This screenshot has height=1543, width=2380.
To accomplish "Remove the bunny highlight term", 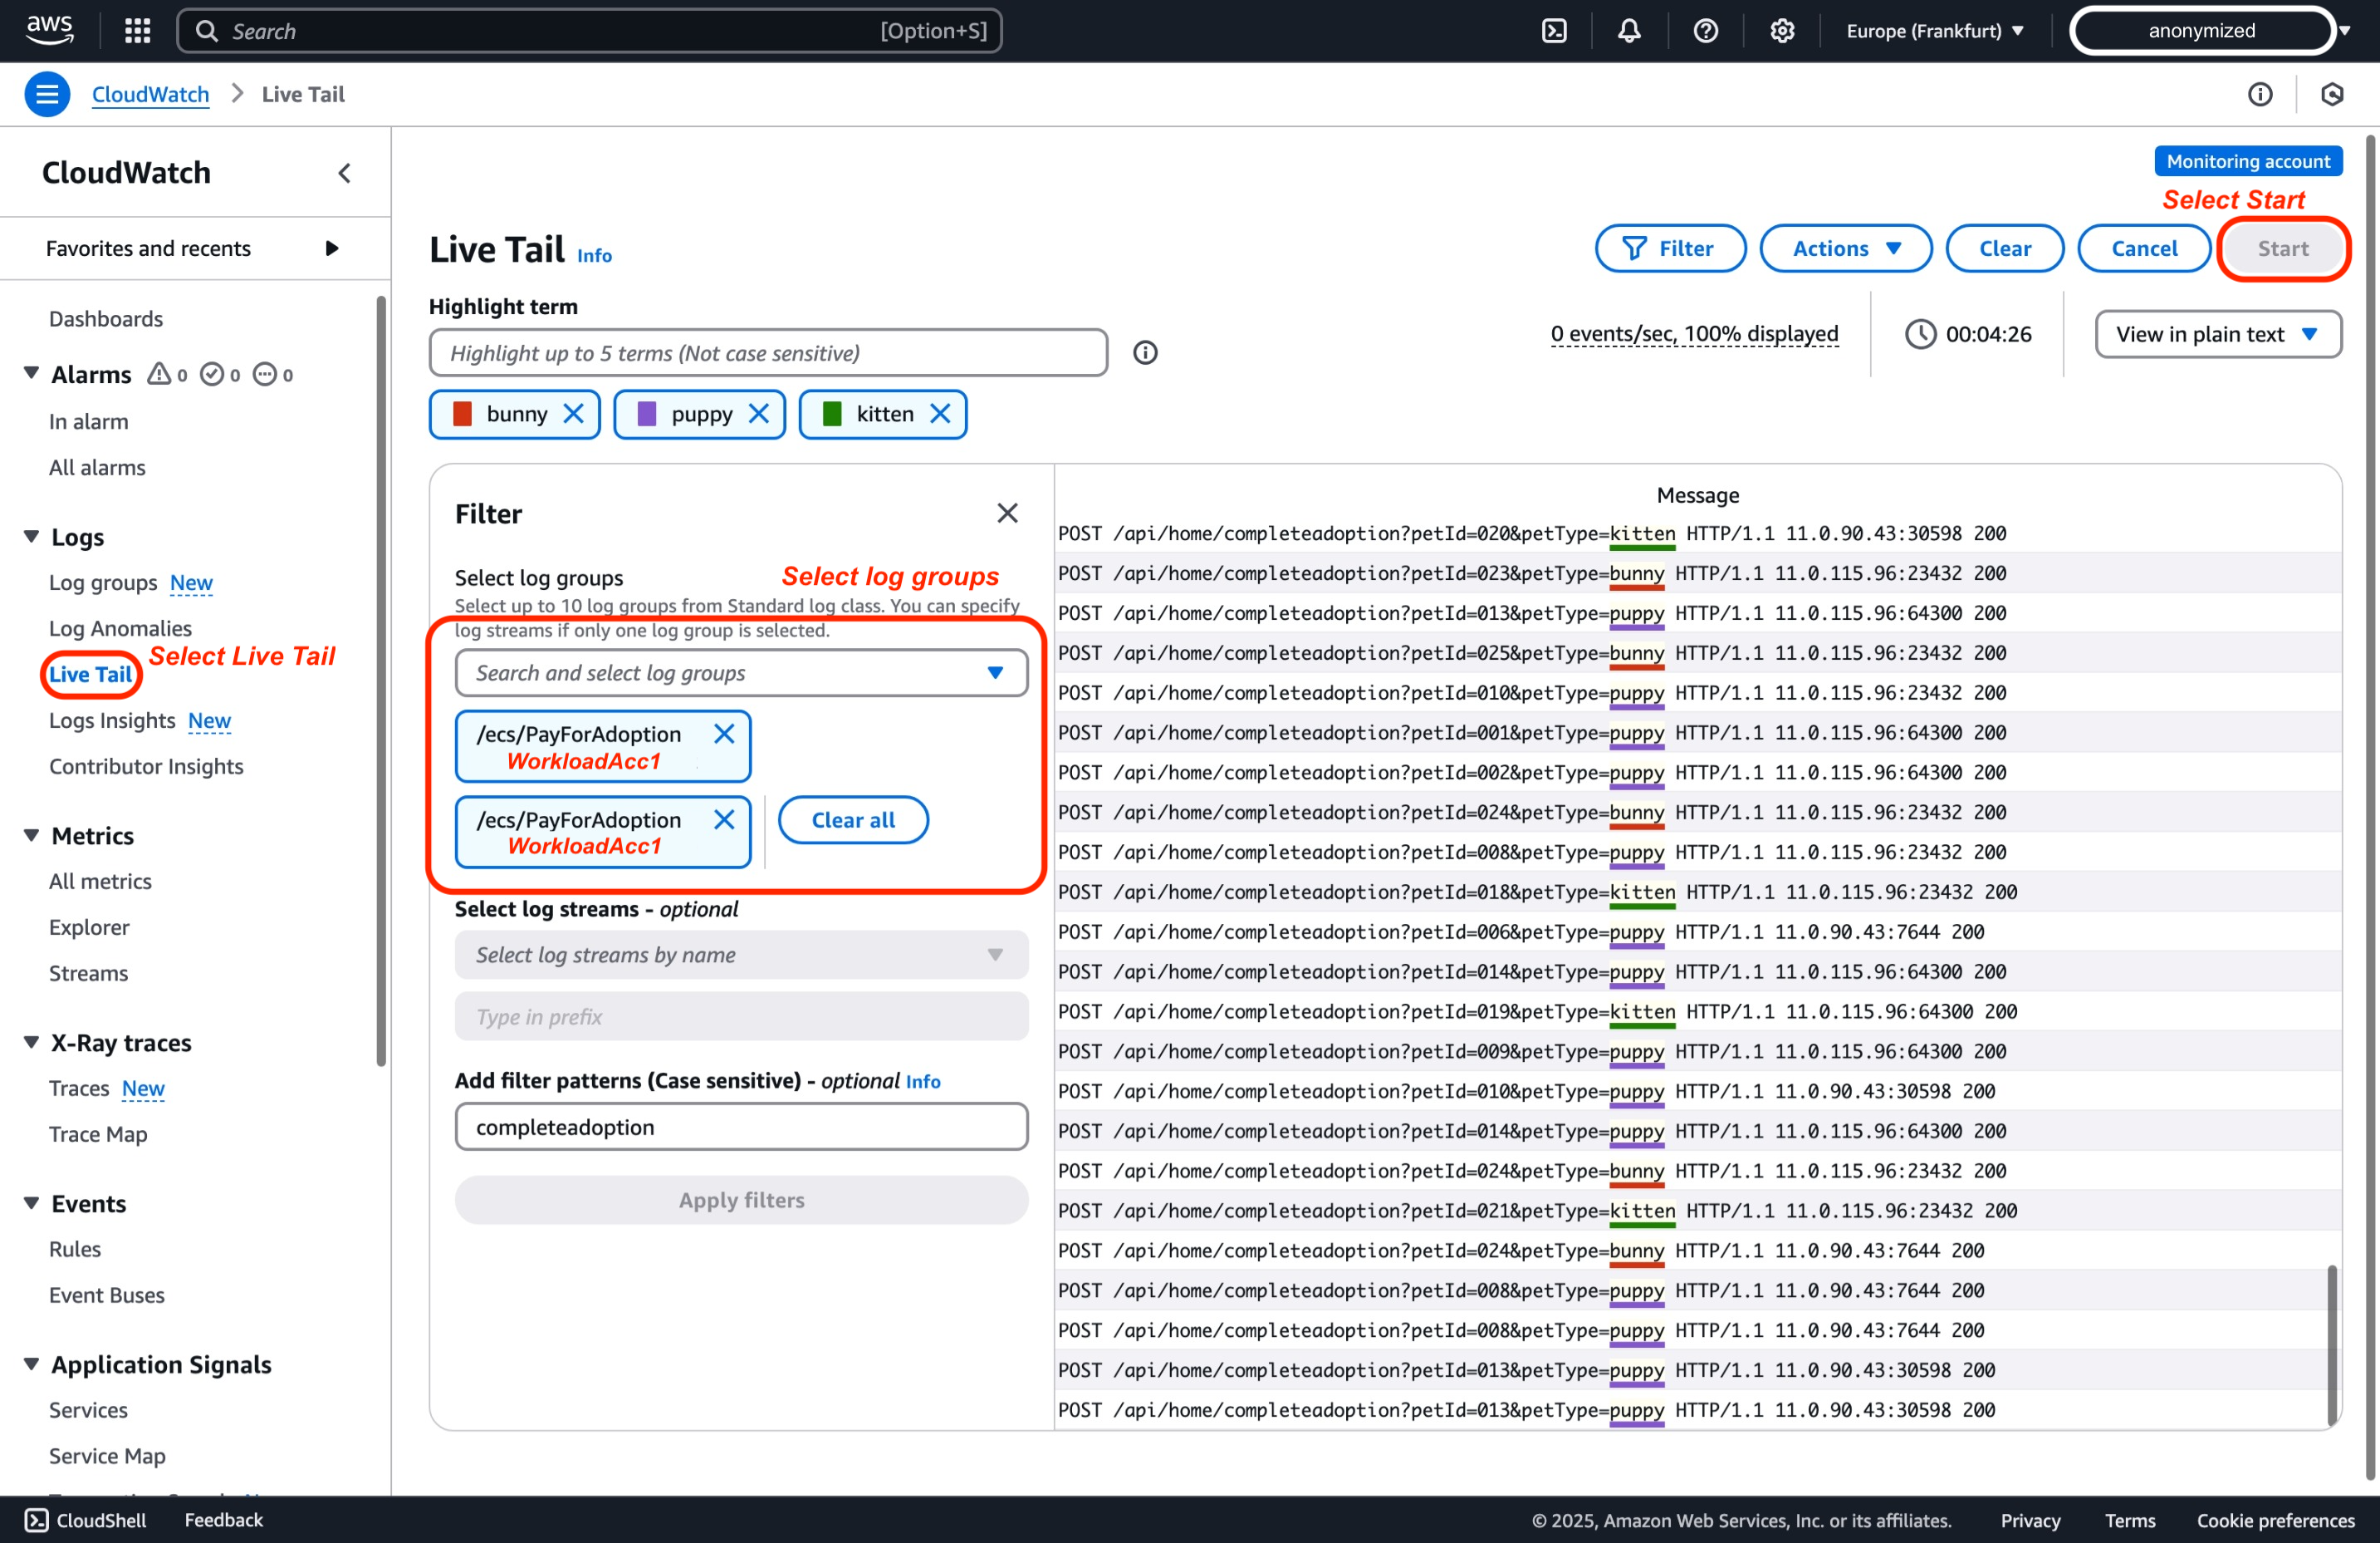I will tap(573, 415).
